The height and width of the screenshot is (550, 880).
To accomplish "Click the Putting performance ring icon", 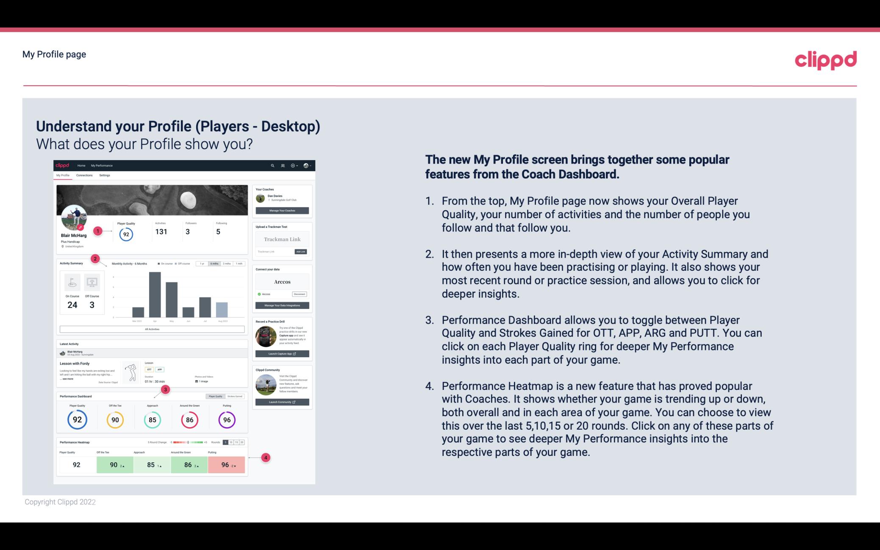I will [x=226, y=419].
